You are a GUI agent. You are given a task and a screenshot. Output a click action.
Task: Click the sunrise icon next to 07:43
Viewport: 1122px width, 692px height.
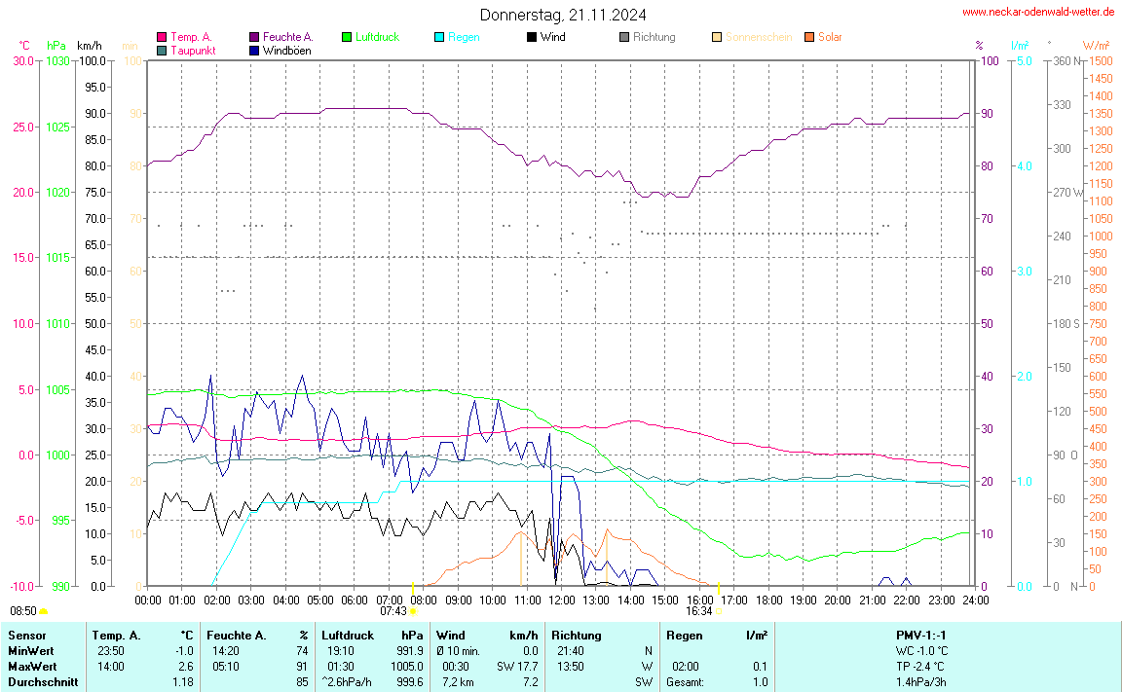point(414,612)
